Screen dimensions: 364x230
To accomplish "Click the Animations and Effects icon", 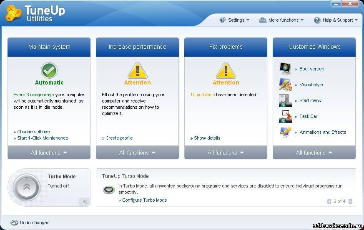I will [x=285, y=132].
